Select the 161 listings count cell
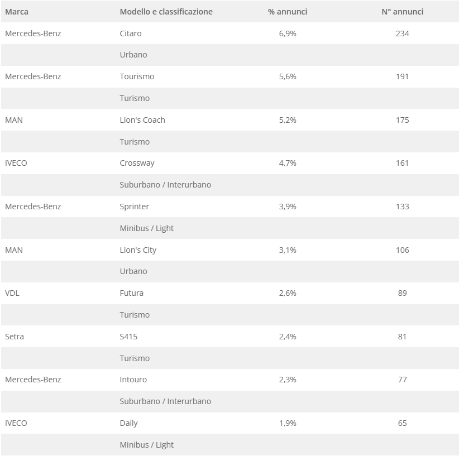The width and height of the screenshot is (459, 456). coord(402,163)
